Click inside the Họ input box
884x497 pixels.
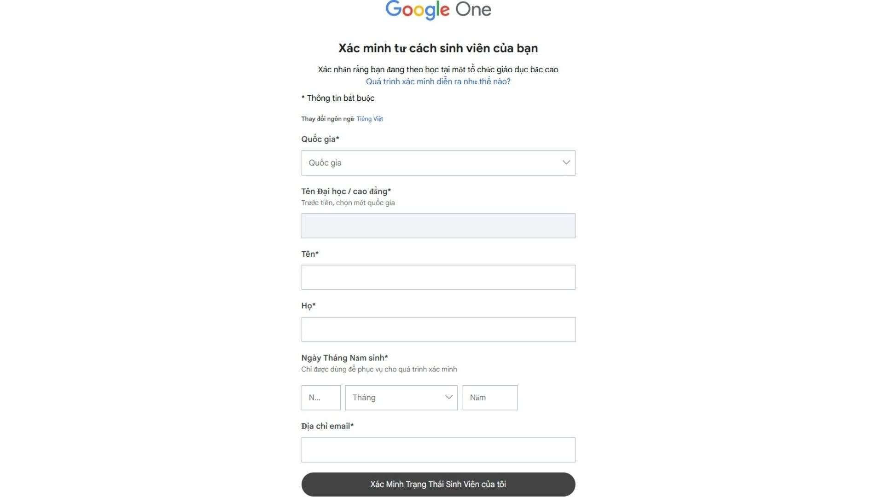(x=438, y=329)
